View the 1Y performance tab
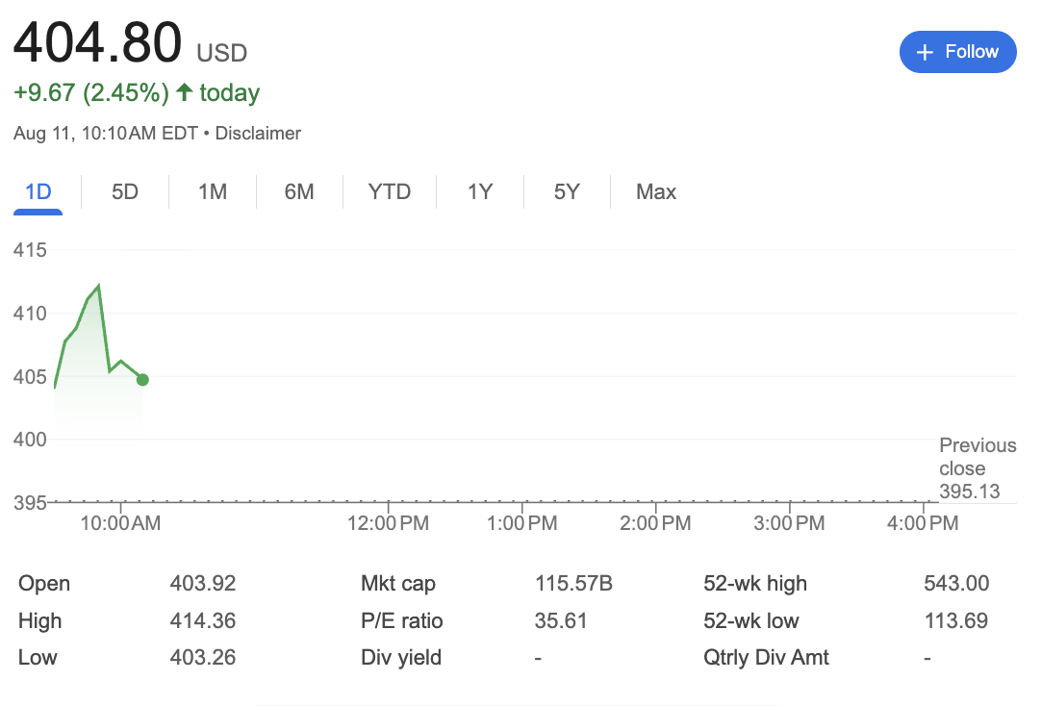Viewport: 1041px width, 706px height. [x=479, y=191]
